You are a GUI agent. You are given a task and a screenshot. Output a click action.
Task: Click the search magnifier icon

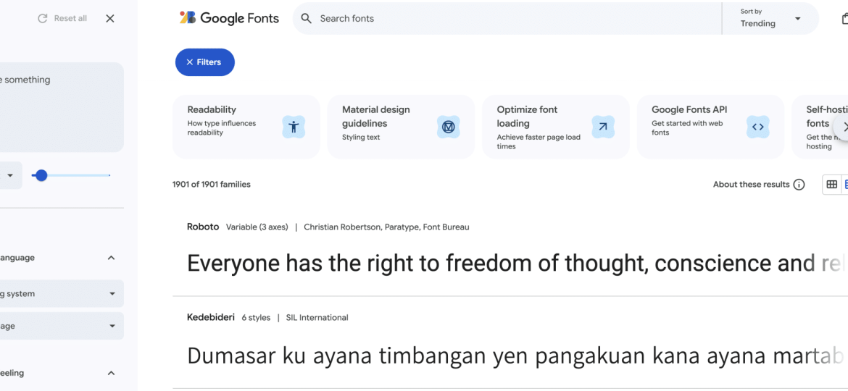click(x=307, y=19)
